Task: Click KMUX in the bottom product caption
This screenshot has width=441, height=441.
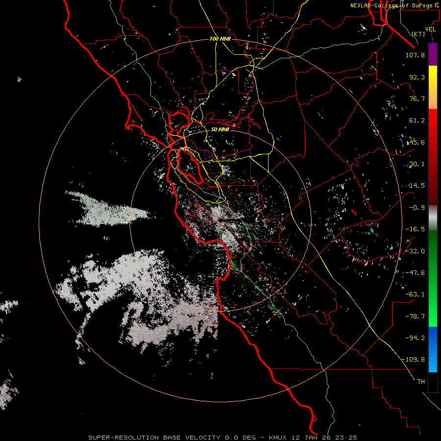Action: click(x=278, y=438)
